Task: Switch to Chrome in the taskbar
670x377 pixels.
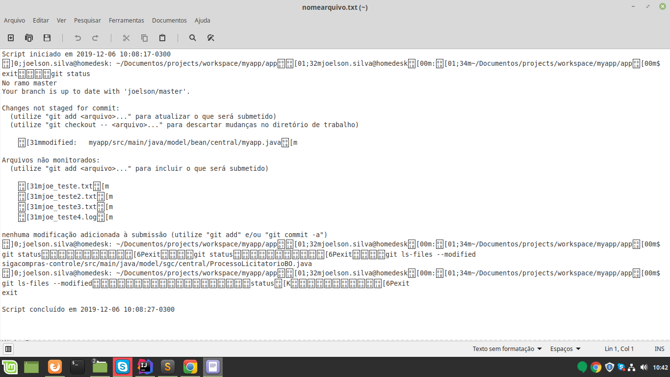Action: 190,367
